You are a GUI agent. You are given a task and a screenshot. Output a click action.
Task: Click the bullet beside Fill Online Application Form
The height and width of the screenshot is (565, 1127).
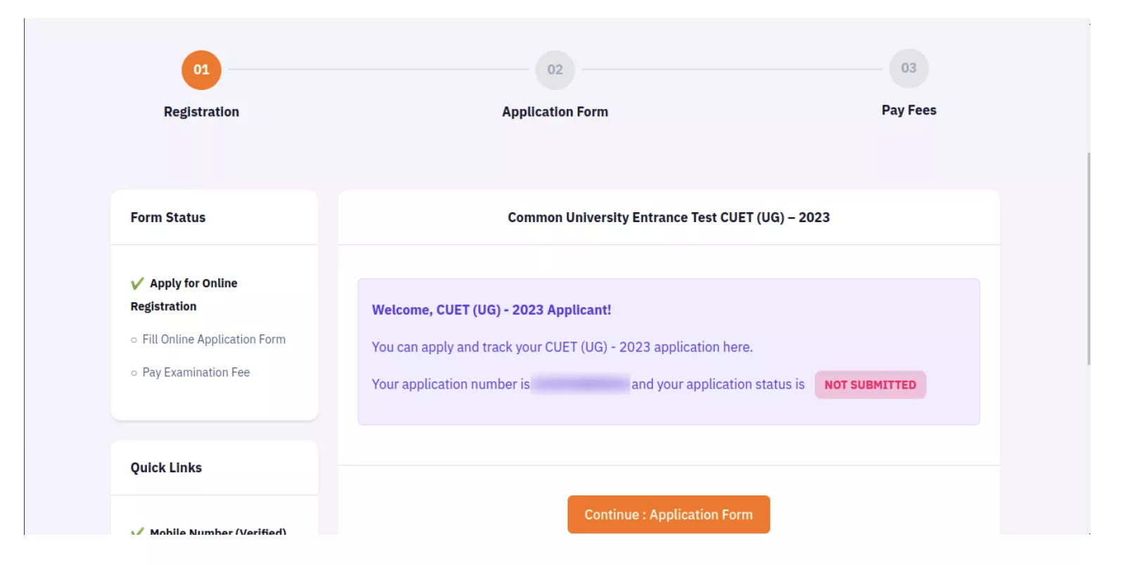pos(134,340)
